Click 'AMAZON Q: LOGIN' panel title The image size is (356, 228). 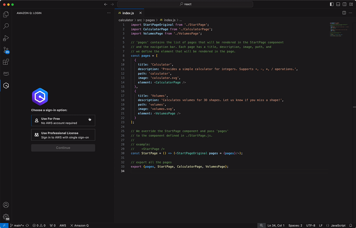click(29, 13)
